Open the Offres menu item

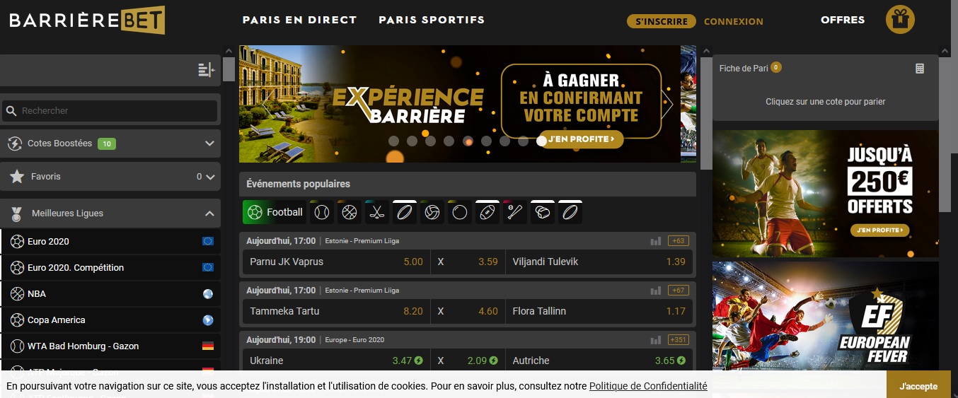pos(843,20)
